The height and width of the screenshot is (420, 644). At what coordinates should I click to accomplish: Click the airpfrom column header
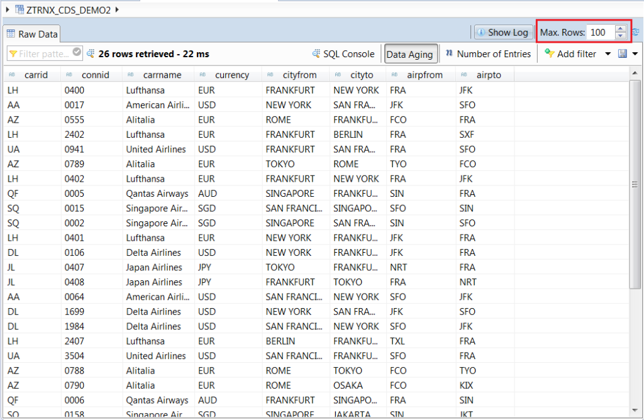[x=421, y=75]
